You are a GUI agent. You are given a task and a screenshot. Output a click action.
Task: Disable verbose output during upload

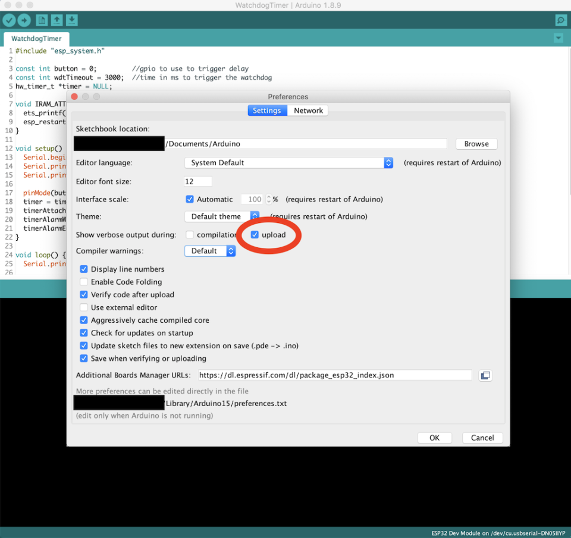256,235
